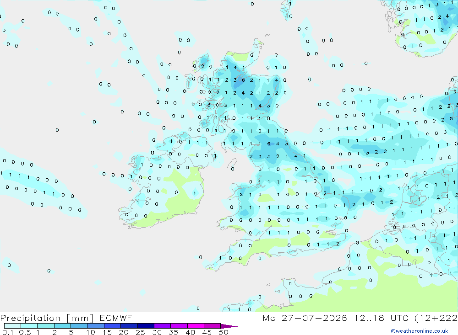Image resolution: width=458 pixels, height=335 pixels.
Task: Click the '(12+222' forecast offset text
Action: [x=436, y=318]
